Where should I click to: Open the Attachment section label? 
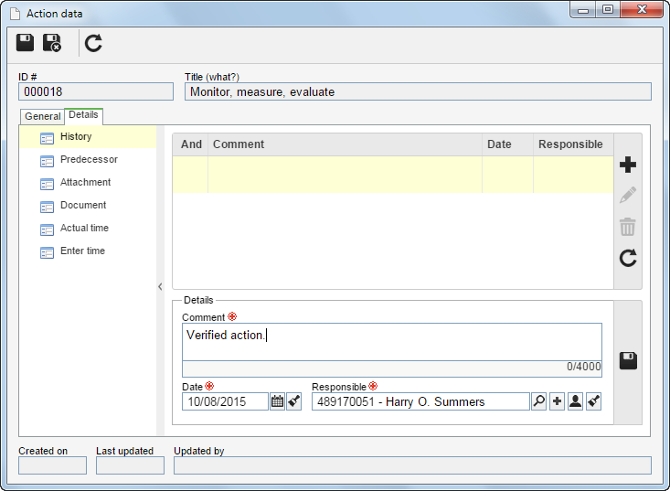(85, 182)
